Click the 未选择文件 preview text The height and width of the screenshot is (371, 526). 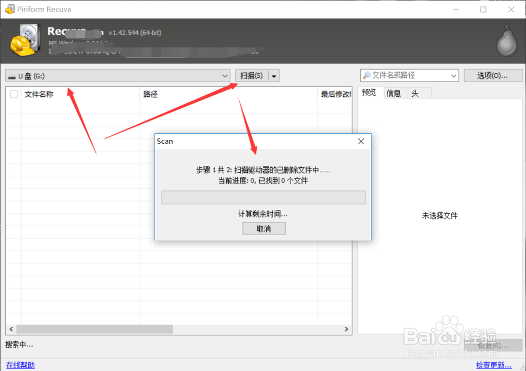439,216
